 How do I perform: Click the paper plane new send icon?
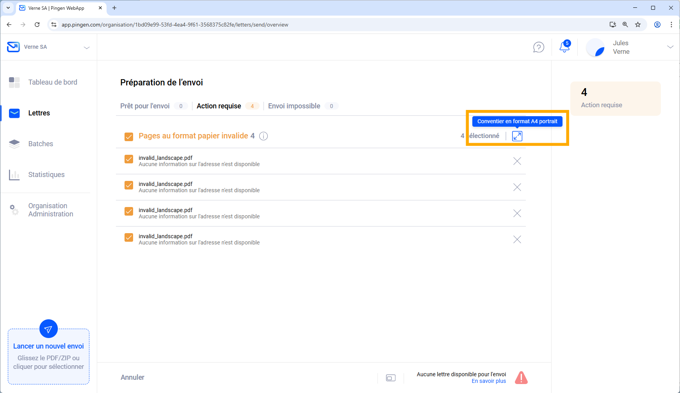tap(48, 329)
